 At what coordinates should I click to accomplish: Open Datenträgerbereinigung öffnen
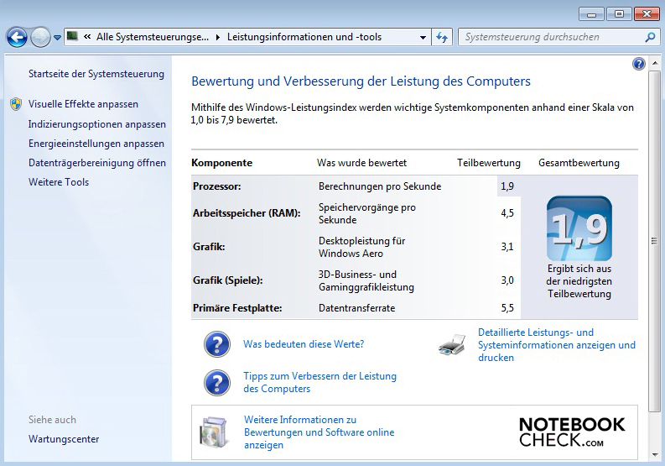[97, 163]
